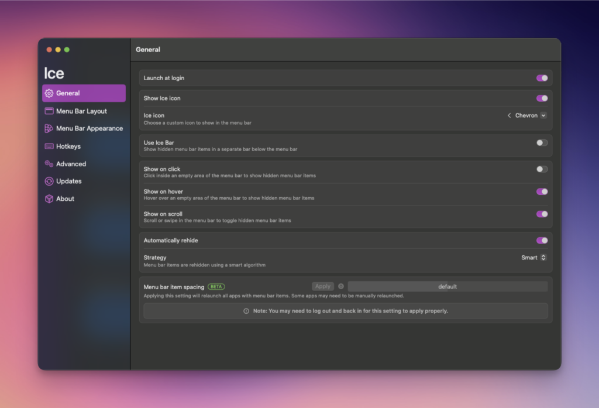The height and width of the screenshot is (408, 599).
Task: Click the green zoom window button
Action: [x=67, y=50]
